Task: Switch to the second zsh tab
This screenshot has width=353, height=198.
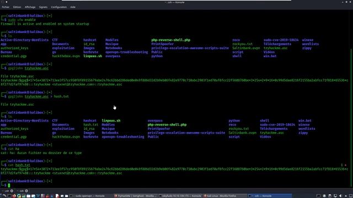Action: (22, 191)
